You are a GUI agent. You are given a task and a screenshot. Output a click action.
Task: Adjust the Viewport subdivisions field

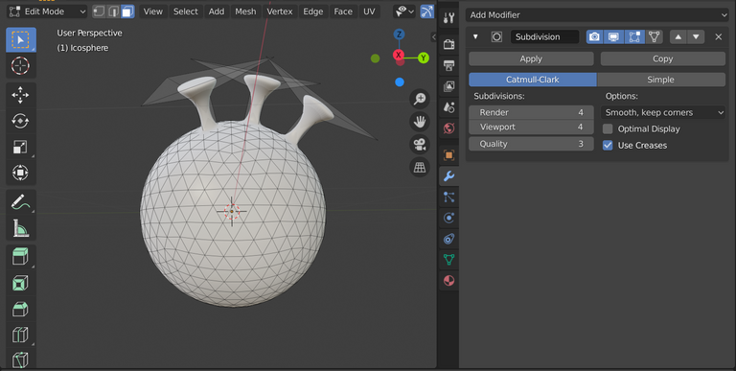coord(531,127)
